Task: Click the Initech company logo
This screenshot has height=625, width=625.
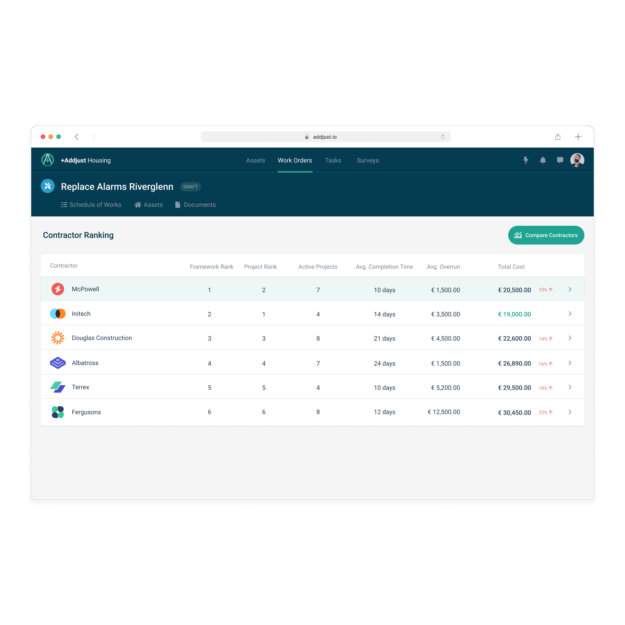Action: 57,313
